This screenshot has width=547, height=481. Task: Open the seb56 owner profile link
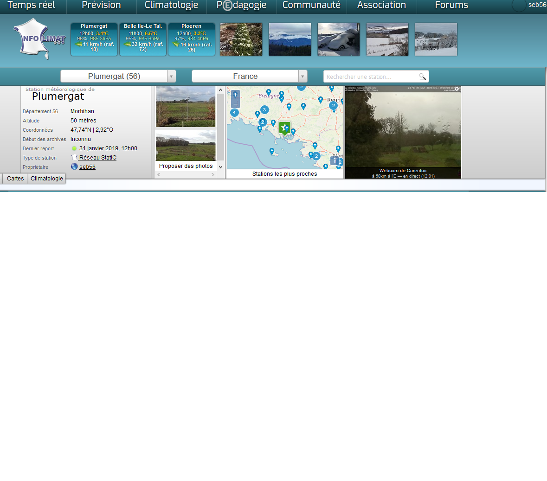(87, 167)
